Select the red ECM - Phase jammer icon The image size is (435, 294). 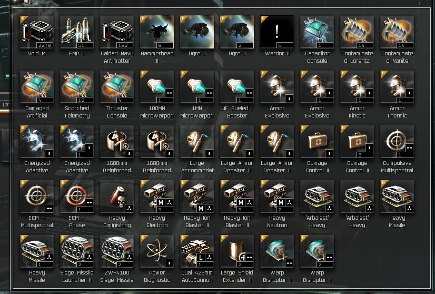(x=77, y=197)
